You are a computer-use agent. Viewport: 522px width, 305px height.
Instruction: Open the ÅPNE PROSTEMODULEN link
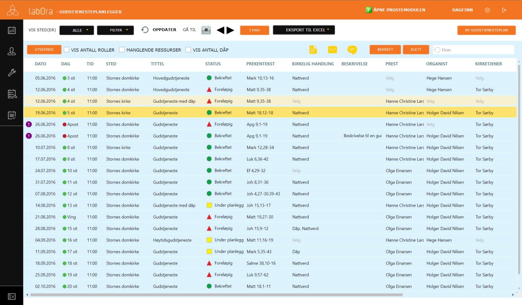[399, 10]
